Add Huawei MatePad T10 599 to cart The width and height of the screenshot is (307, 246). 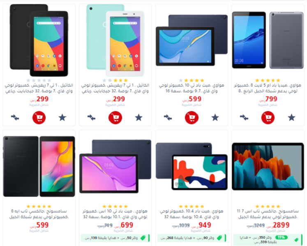coord(192,118)
